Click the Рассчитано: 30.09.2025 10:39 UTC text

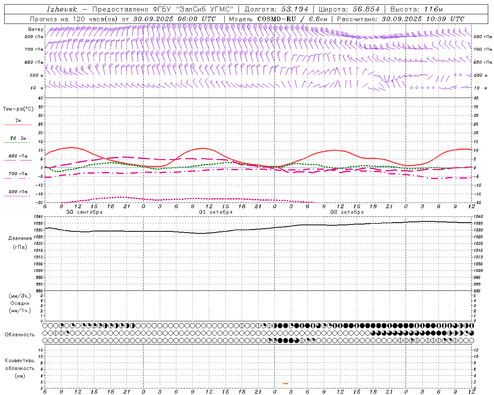point(401,19)
